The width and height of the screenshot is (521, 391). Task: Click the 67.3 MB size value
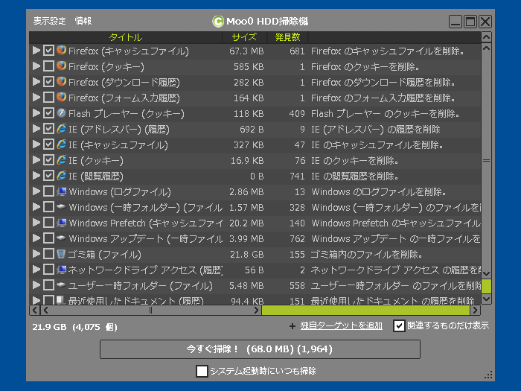click(x=246, y=51)
